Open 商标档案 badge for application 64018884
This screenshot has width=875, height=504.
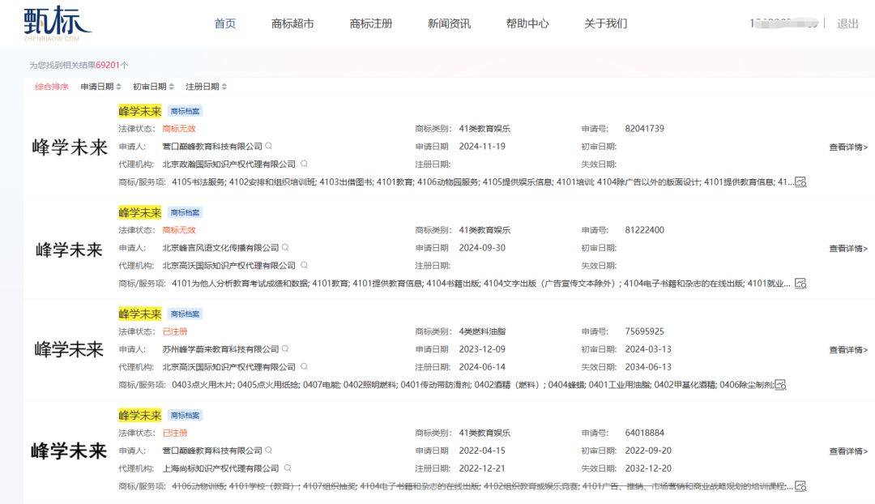185,415
